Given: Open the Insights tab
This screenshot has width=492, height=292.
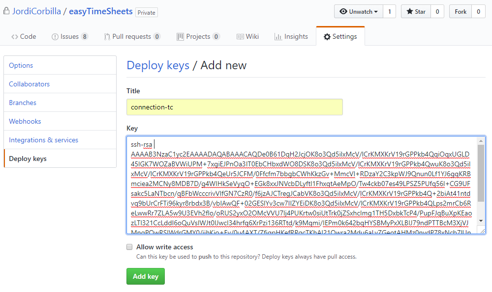Looking at the screenshot, I should pos(291,37).
